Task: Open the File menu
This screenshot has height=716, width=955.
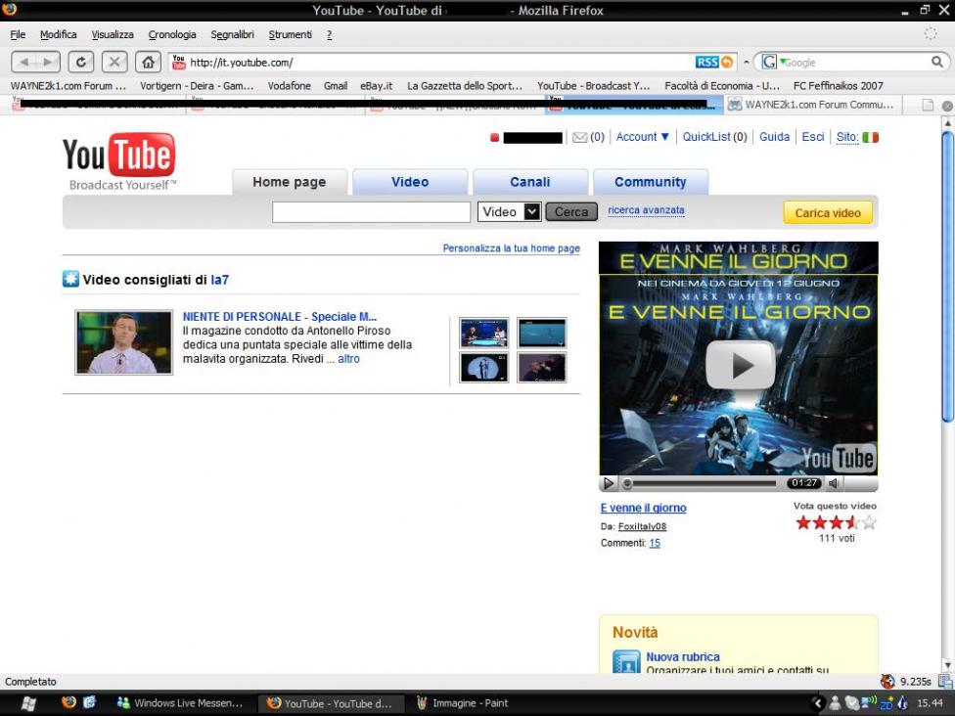Action: pyautogui.click(x=18, y=34)
